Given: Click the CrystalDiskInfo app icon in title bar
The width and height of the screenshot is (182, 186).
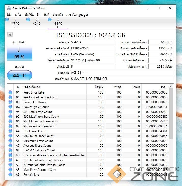Looking at the screenshot, I should tap(9, 8).
